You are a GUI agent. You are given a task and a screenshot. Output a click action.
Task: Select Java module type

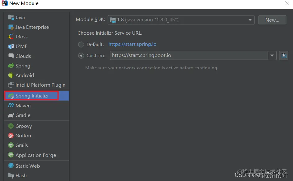coord(37,17)
